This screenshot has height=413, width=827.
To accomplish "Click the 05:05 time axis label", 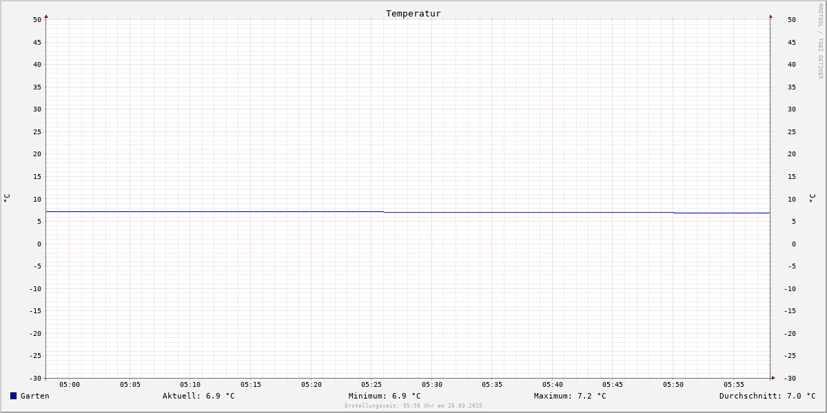I will point(130,384).
